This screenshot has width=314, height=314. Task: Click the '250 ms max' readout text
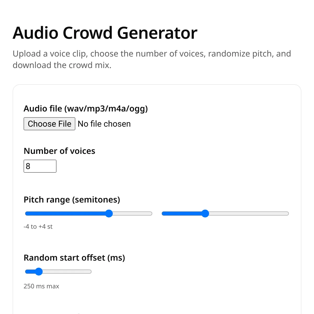pyautogui.click(x=41, y=286)
